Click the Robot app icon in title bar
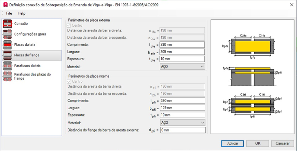The image size is (297, 151). coord(4,5)
